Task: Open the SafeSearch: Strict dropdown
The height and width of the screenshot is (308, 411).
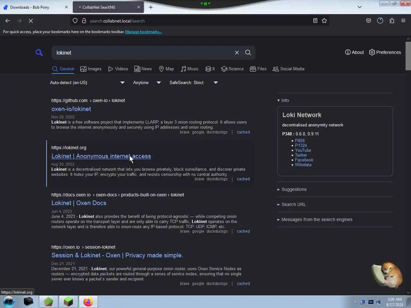Action: pyautogui.click(x=194, y=83)
